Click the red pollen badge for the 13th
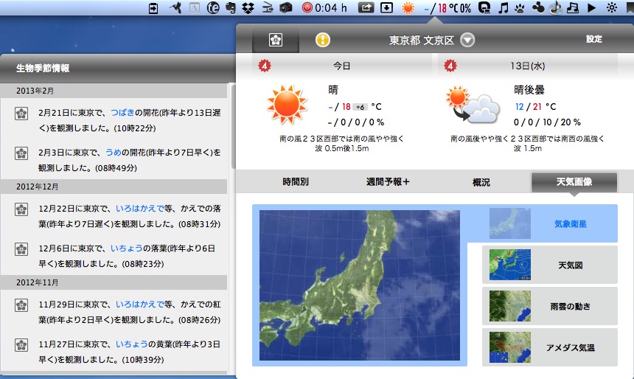The width and height of the screenshot is (634, 379). [450, 66]
